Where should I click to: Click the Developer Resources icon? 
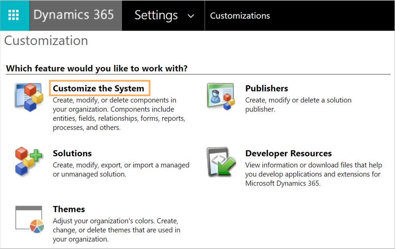tap(221, 162)
